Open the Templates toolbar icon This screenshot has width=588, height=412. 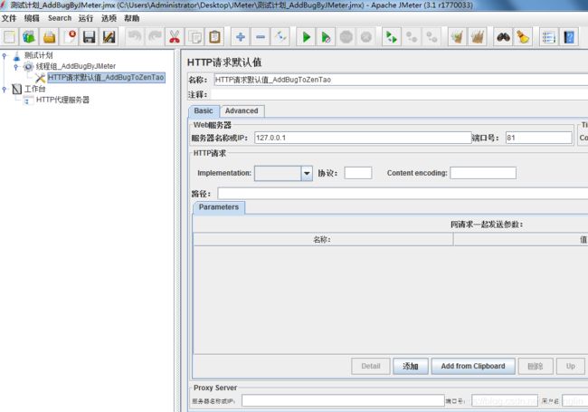(29, 37)
